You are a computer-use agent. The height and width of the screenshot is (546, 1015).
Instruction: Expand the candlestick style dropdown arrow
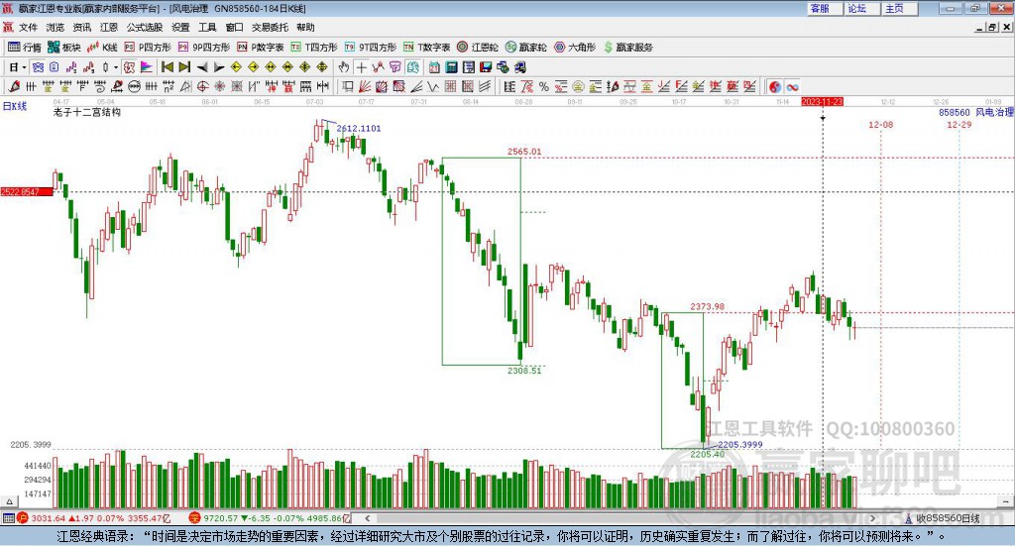pyautogui.click(x=116, y=67)
